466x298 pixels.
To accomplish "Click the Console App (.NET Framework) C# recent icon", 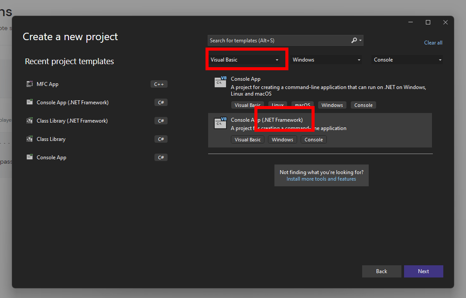I will click(29, 102).
